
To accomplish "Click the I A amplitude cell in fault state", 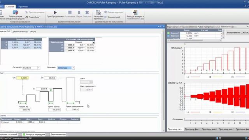I will (69, 45).
